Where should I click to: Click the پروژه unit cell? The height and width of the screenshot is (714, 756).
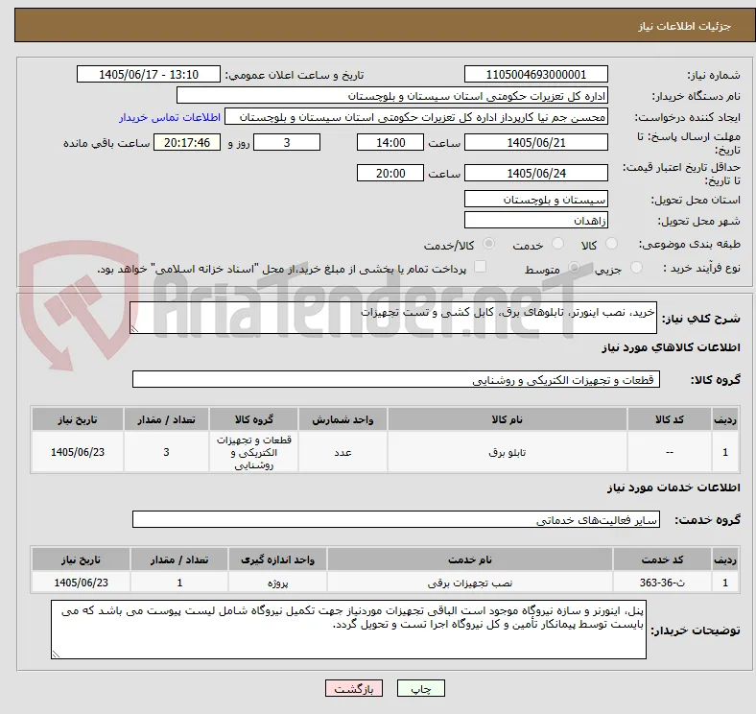(277, 583)
